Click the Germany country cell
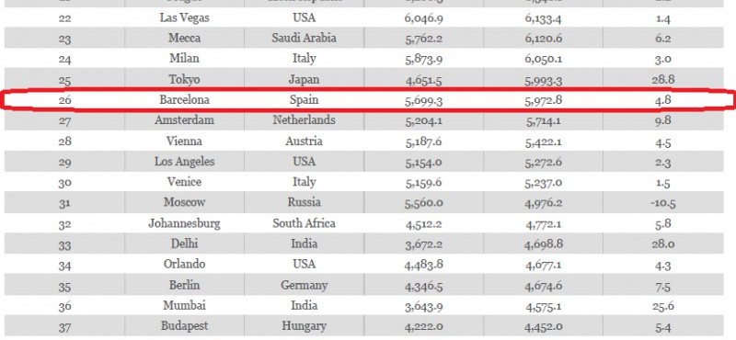 (304, 285)
